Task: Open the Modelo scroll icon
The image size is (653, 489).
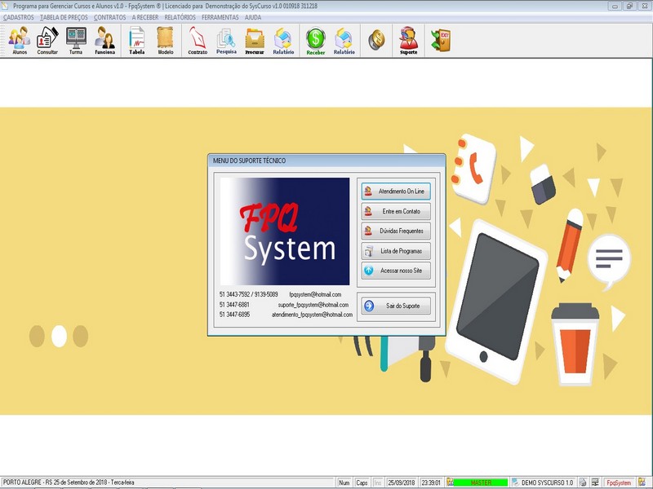Action: pos(166,40)
